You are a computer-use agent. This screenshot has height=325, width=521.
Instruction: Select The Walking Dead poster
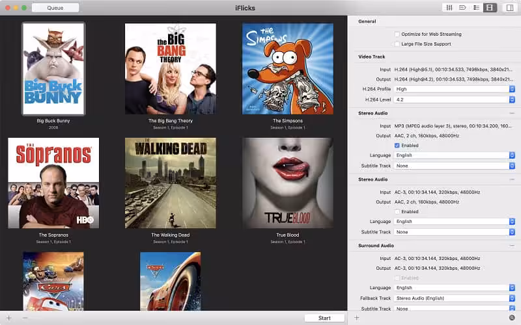(171, 183)
